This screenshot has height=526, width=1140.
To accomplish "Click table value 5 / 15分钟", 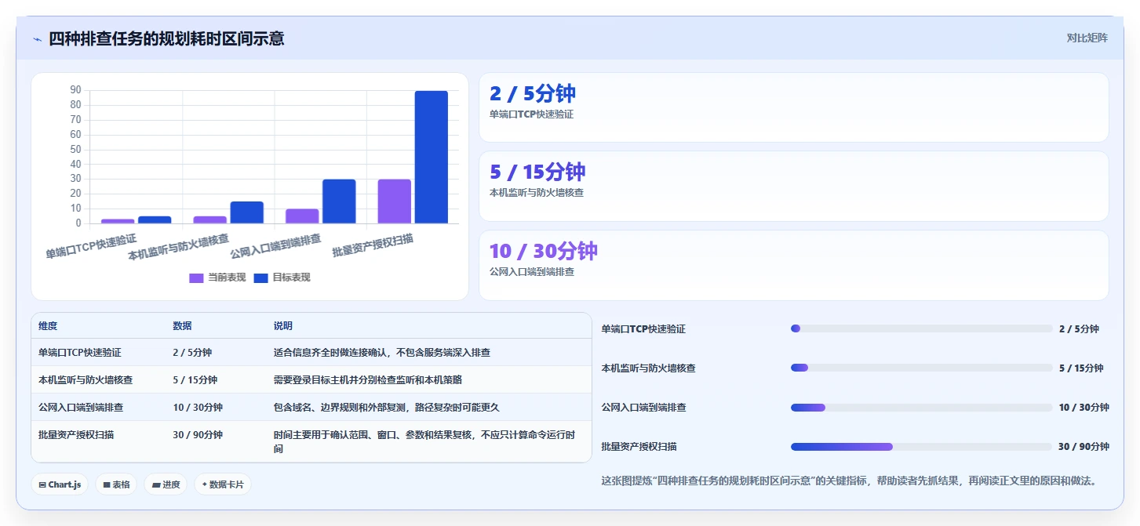I will [195, 380].
